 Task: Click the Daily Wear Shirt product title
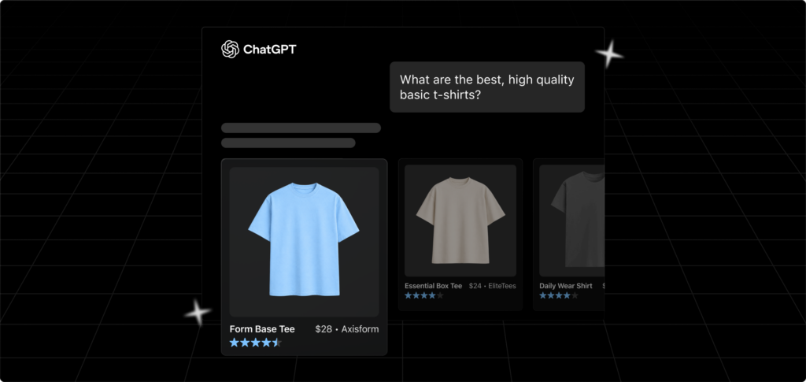click(565, 286)
